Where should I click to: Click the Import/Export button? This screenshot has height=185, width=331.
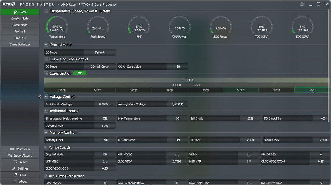coord(20,155)
